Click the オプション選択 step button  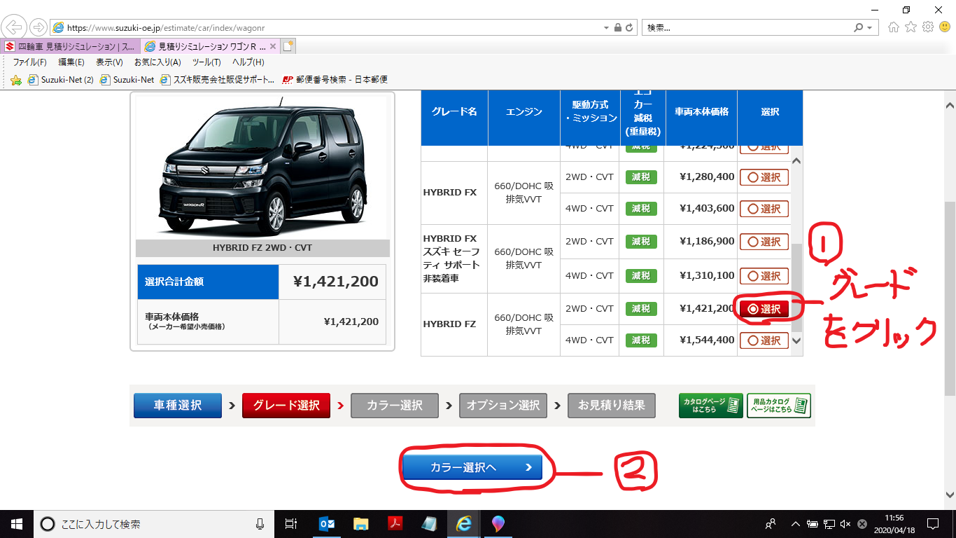[x=503, y=405]
